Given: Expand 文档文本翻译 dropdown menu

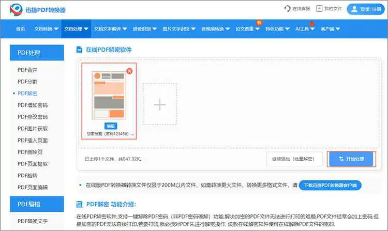Looking at the screenshot, I should 111,29.
